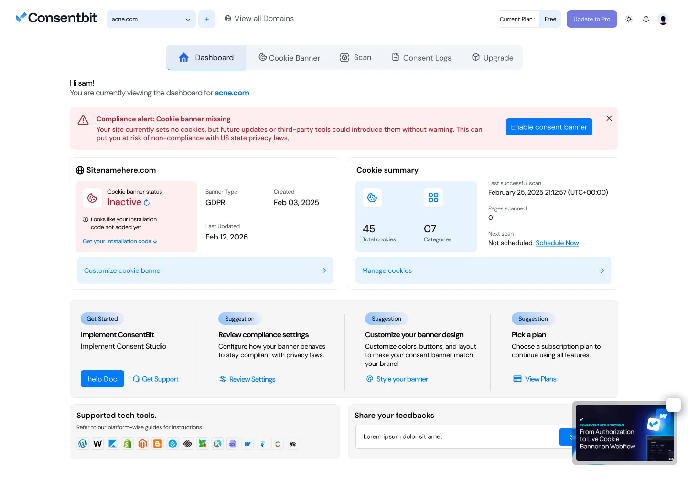Click the Consentbit logo
688x478 pixels.
[56, 18]
